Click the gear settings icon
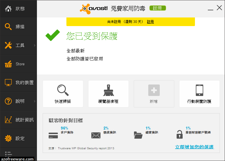This screenshot has width=225, height=161. (8, 138)
